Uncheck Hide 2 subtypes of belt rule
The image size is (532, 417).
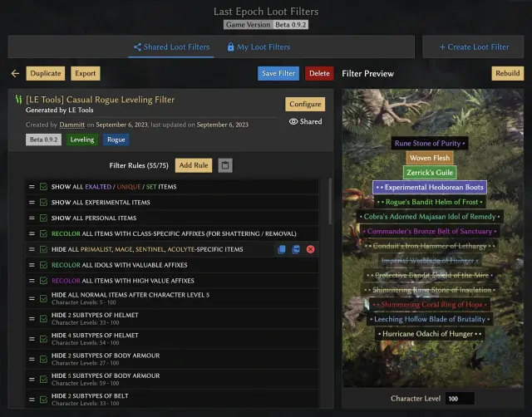point(43,400)
